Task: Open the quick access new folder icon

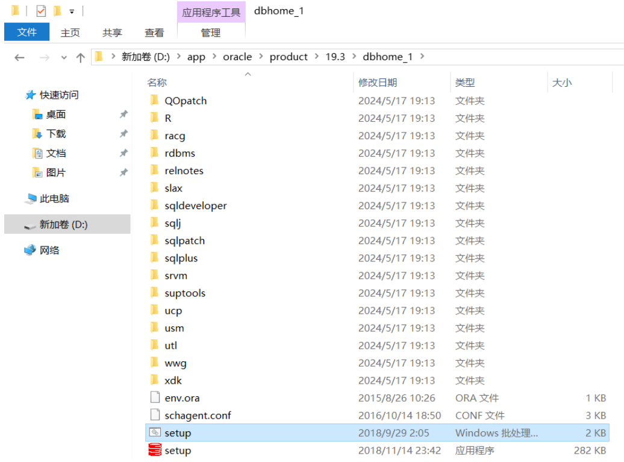Action: [x=57, y=11]
